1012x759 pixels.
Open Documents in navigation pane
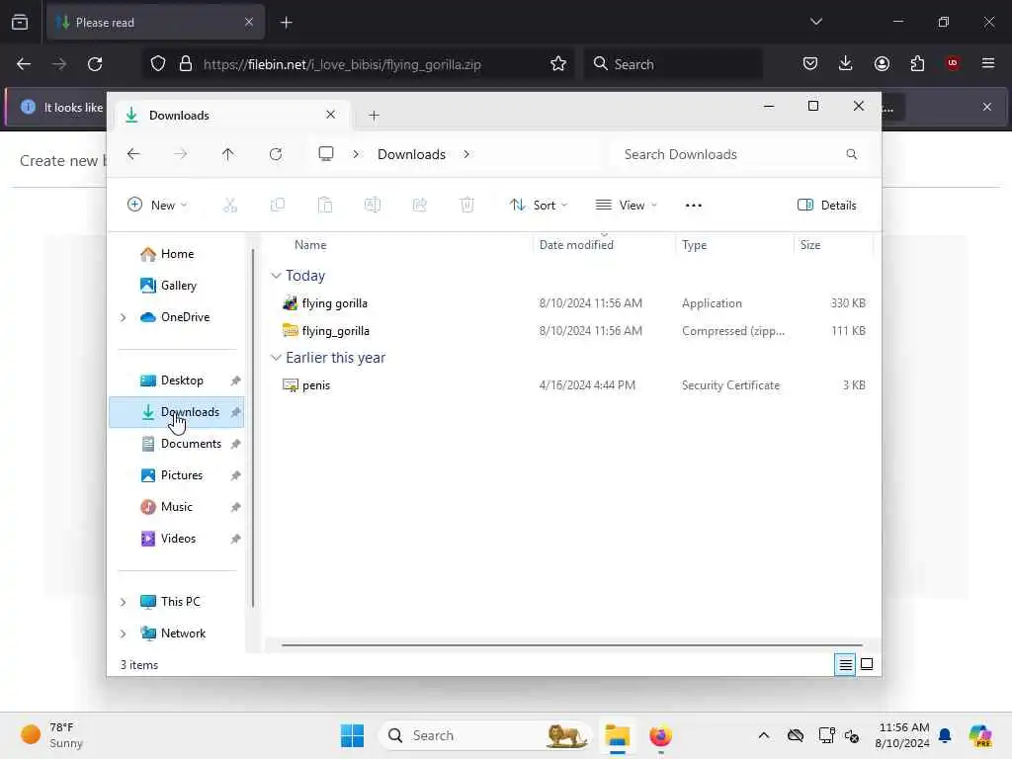pyautogui.click(x=176, y=444)
